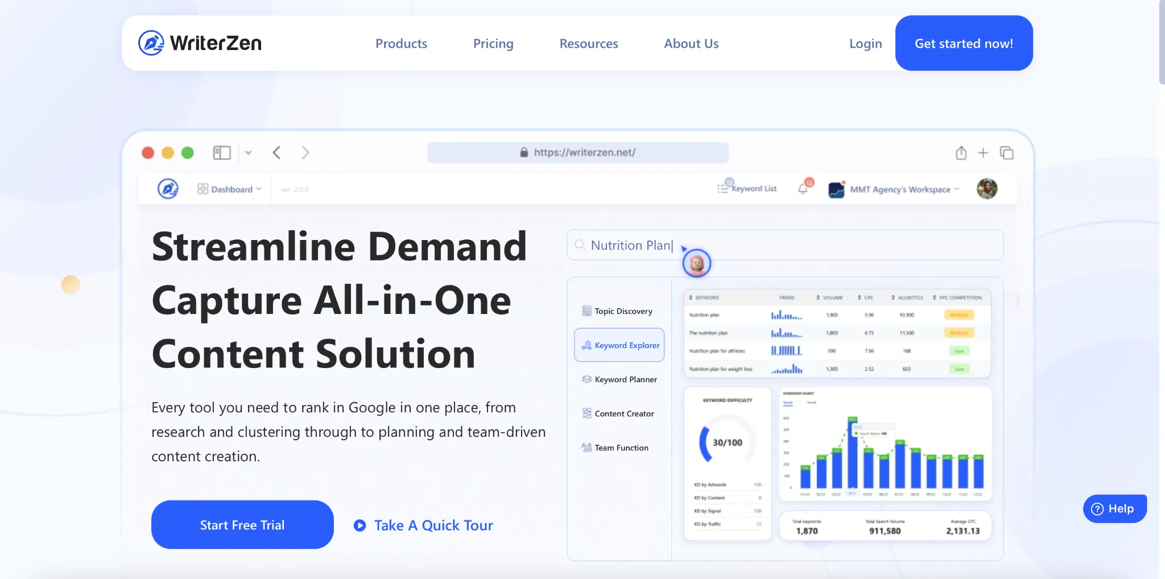
Task: Click the Get started now! button
Action: (x=964, y=44)
